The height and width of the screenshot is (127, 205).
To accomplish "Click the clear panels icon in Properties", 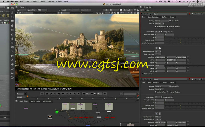I will tap(148, 10).
